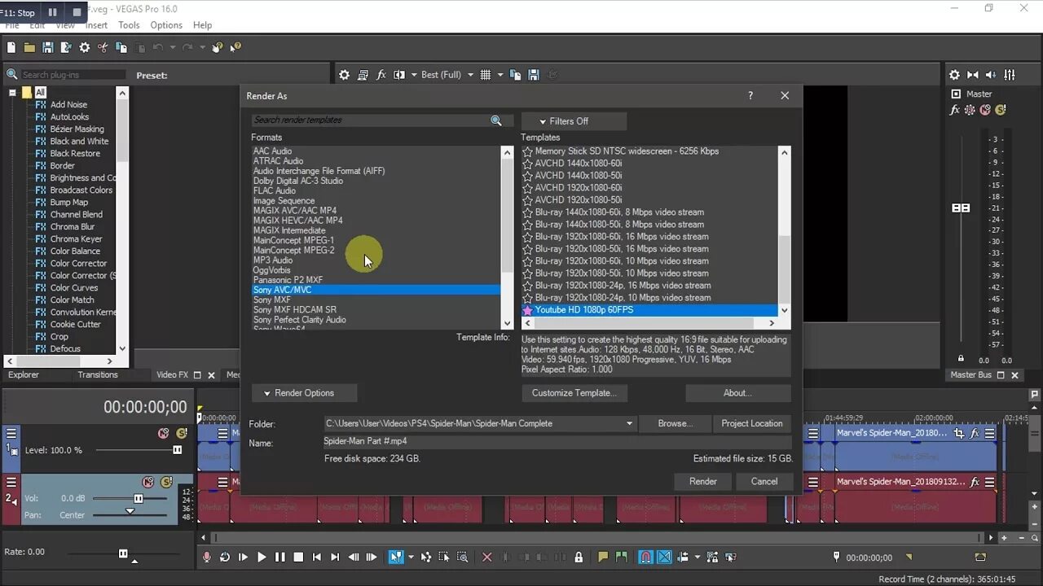Open Master Bus audio properties gear
The image size is (1043, 586).
tap(955, 75)
